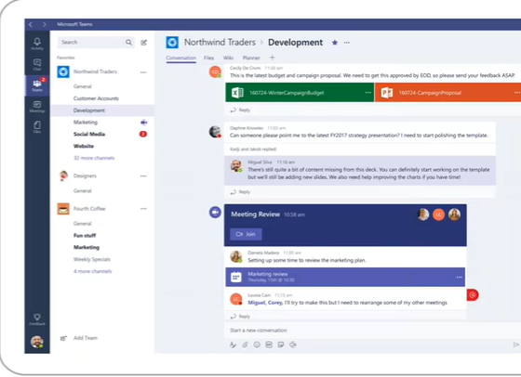The height and width of the screenshot is (377, 521).
Task: Expand the 'Kadji and Jakob replied' thread
Action: coord(253,149)
